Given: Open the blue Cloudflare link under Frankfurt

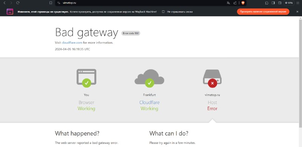Looking at the screenshot, I should pos(149,102).
